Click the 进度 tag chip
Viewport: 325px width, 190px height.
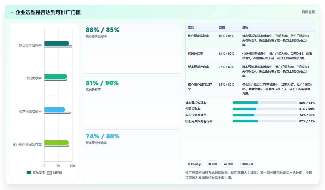point(228,164)
